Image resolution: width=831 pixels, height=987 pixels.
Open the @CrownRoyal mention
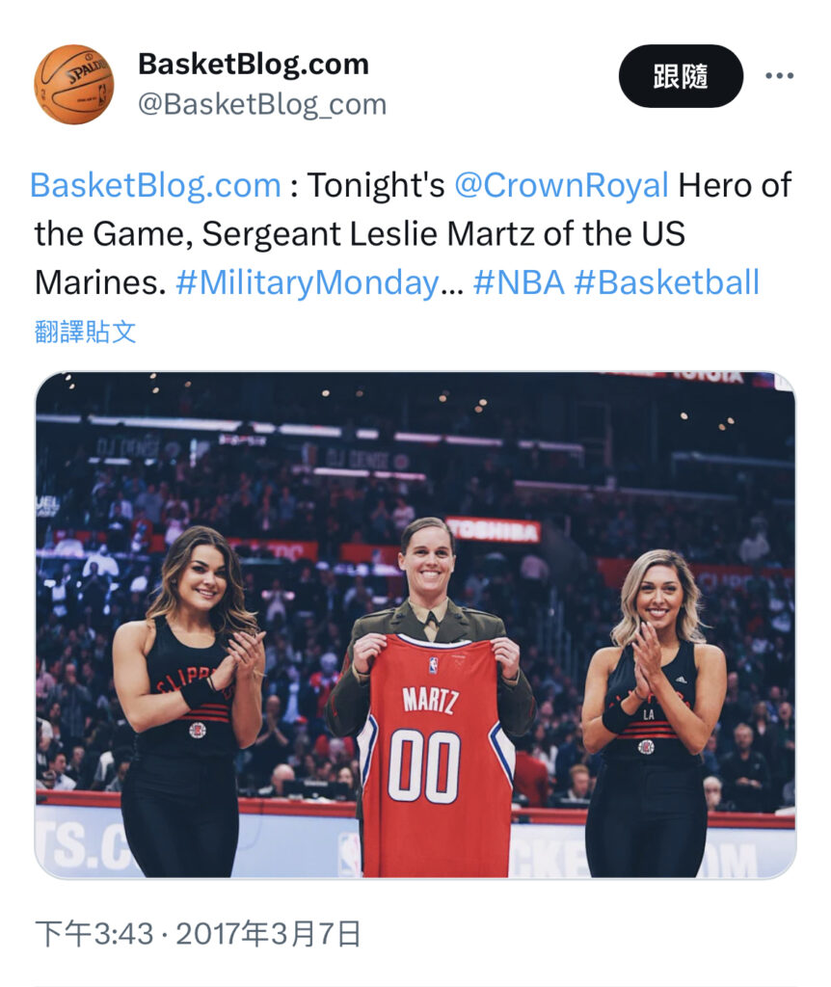click(x=561, y=184)
